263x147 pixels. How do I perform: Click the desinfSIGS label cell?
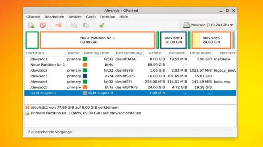[125, 76]
